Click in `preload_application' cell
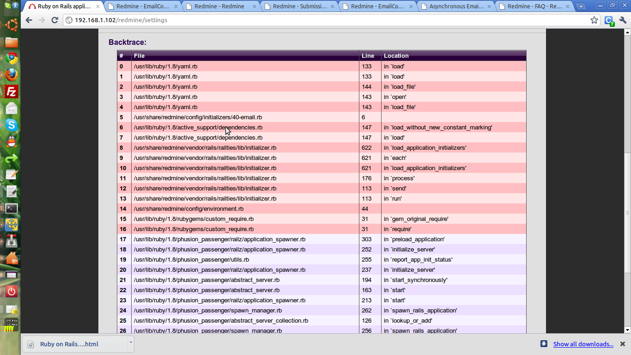 pyautogui.click(x=454, y=239)
